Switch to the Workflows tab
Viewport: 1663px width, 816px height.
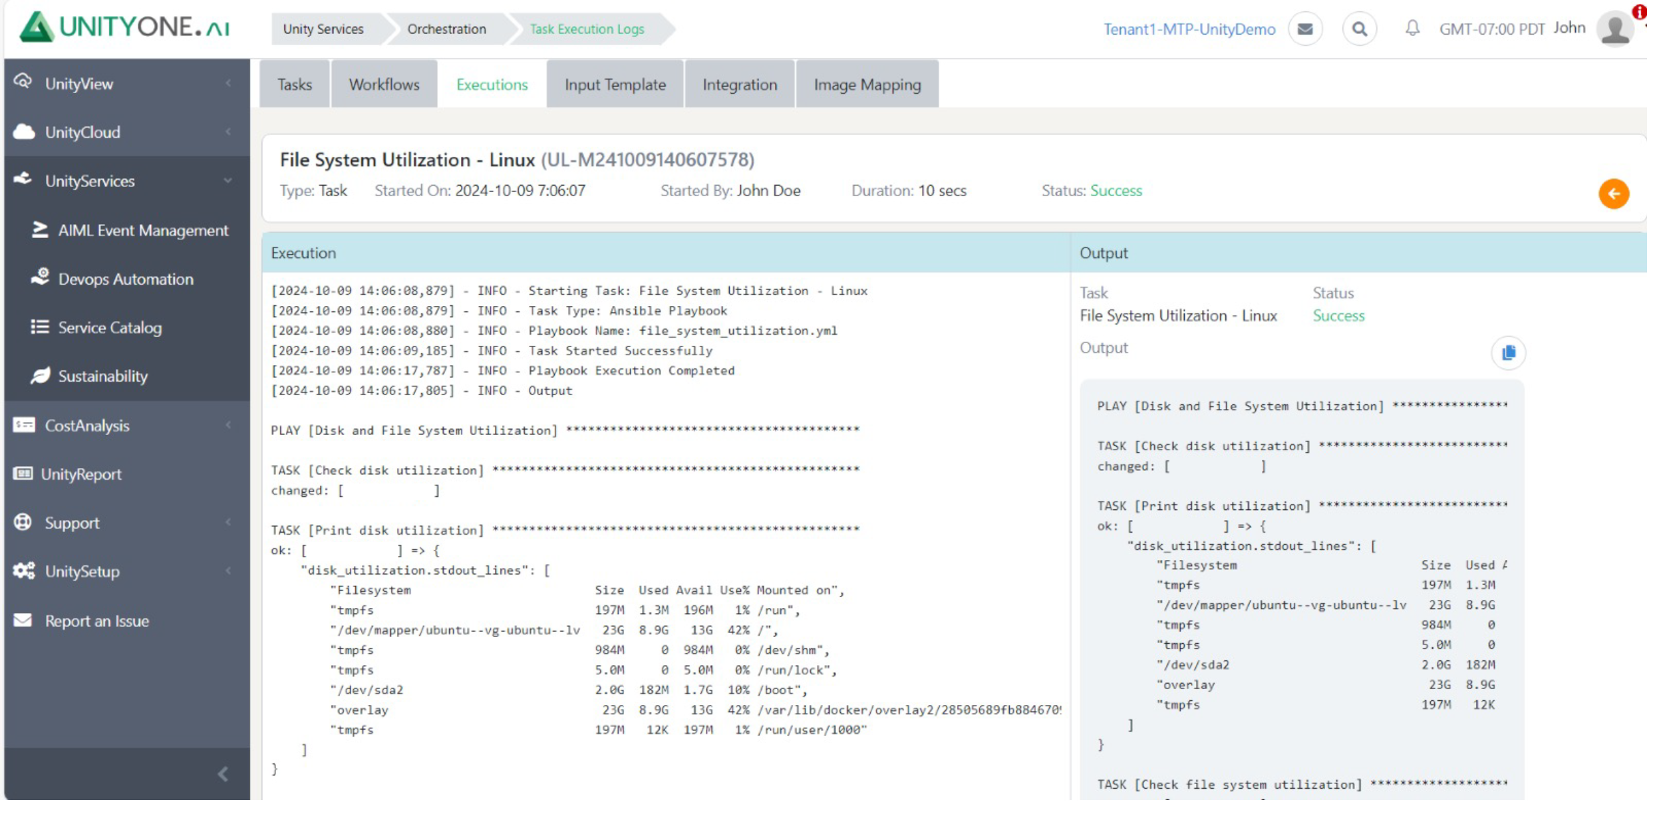pos(384,84)
